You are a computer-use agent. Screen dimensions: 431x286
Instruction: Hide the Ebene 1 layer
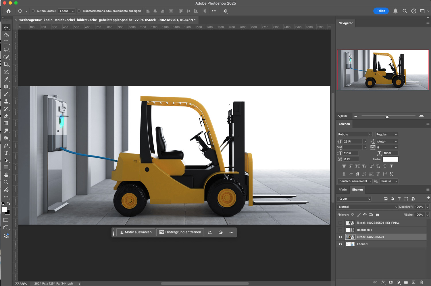point(340,244)
